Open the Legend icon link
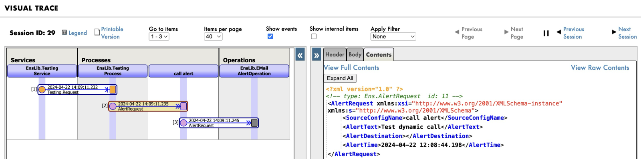This screenshot has width=641, height=159. click(64, 33)
